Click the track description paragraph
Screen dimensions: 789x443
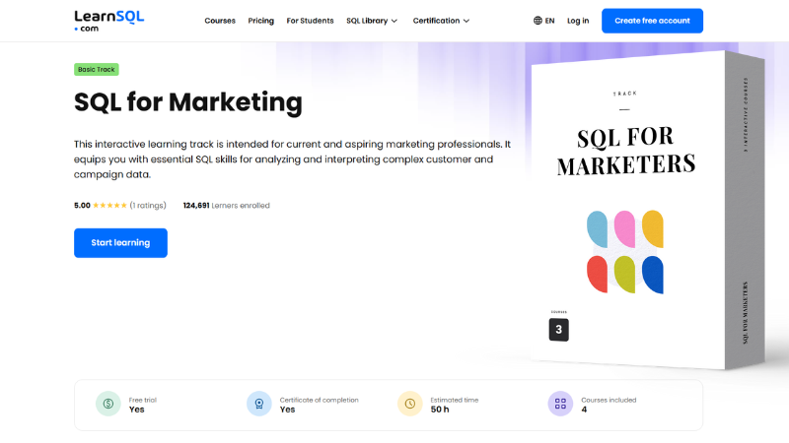click(292, 159)
